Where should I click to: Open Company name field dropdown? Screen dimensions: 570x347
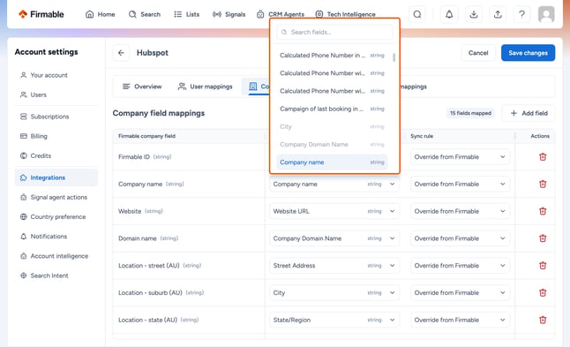(334, 184)
